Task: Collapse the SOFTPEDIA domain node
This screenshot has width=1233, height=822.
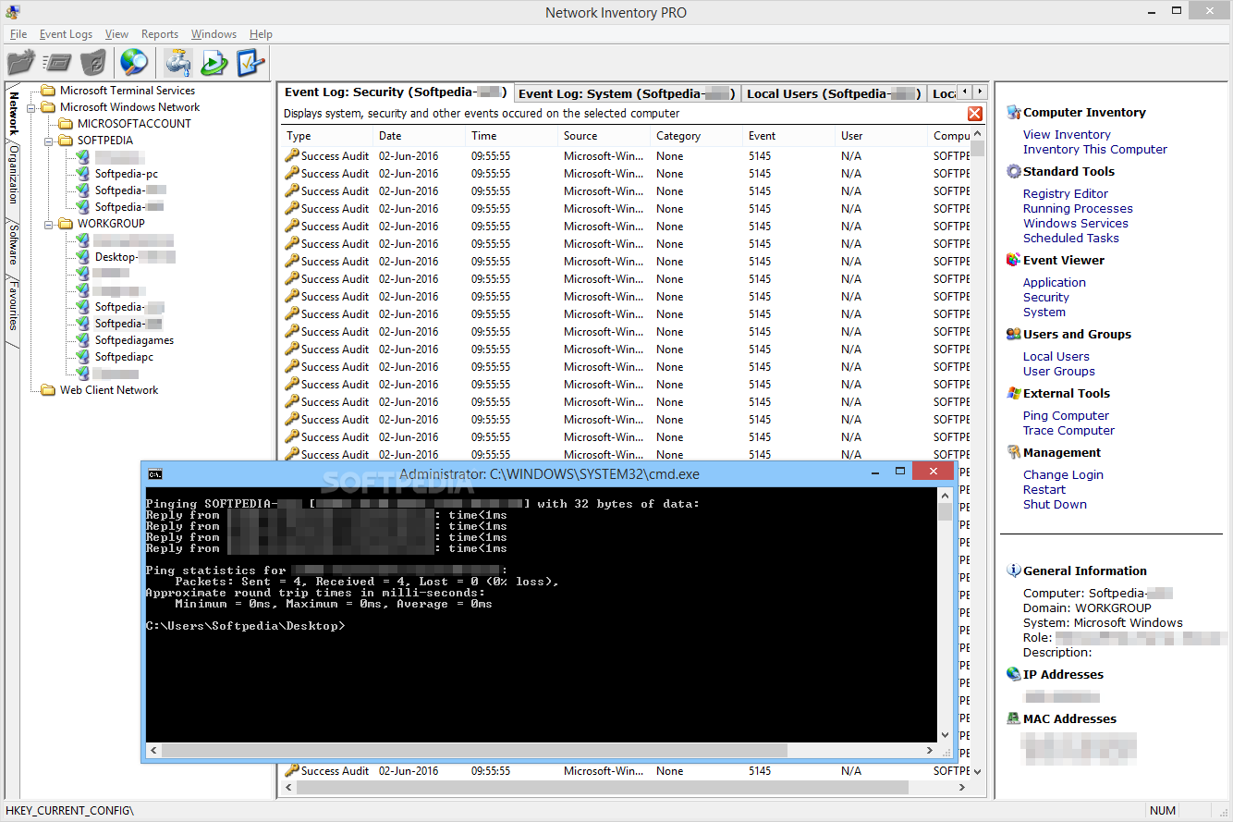Action: pyautogui.click(x=49, y=141)
